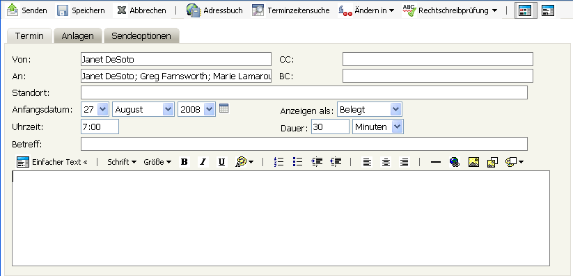Click the Abbrechen X icon
Image resolution: width=573 pixels, height=276 pixels.
[121, 10]
